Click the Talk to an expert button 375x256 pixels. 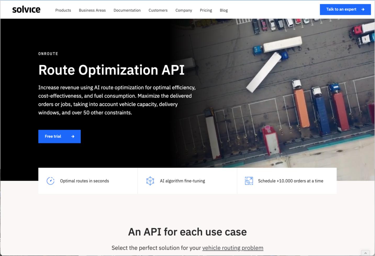pyautogui.click(x=345, y=9)
